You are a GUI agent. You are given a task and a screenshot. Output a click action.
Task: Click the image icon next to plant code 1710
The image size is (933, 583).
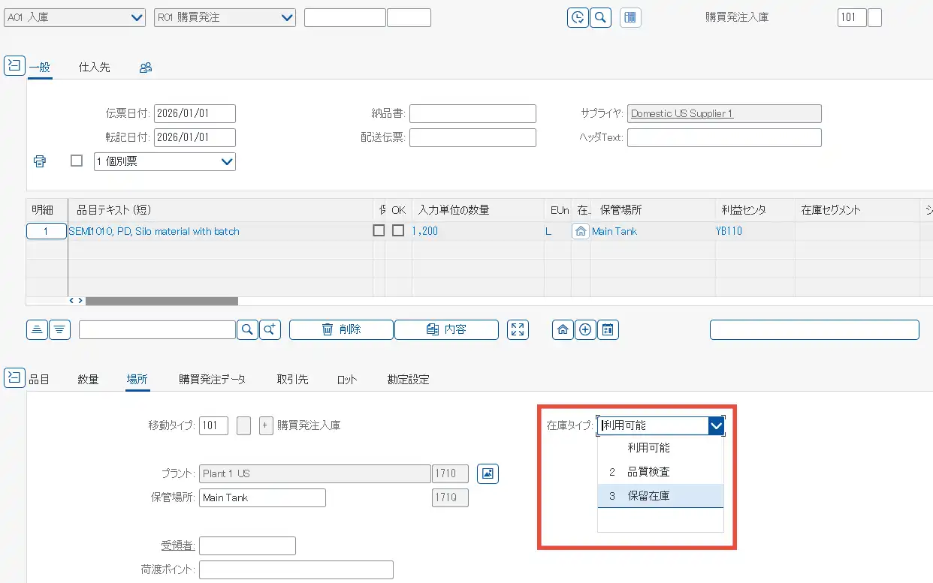(x=488, y=473)
